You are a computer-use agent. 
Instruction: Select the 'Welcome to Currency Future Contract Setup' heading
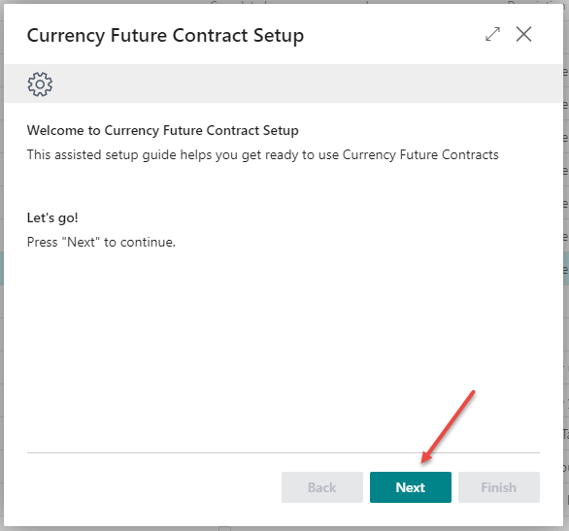click(162, 130)
